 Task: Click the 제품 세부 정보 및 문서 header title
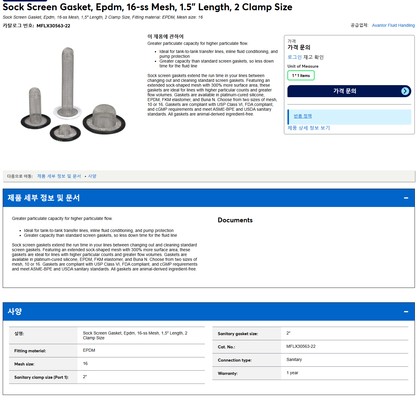[x=44, y=198]
